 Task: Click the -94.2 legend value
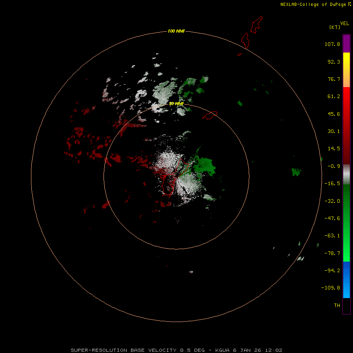(x=332, y=271)
